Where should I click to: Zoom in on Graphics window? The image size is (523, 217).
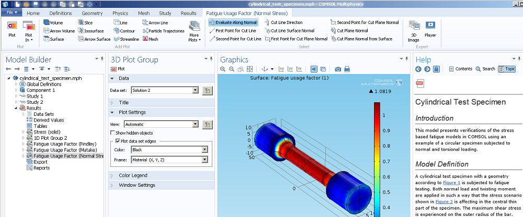[223, 69]
